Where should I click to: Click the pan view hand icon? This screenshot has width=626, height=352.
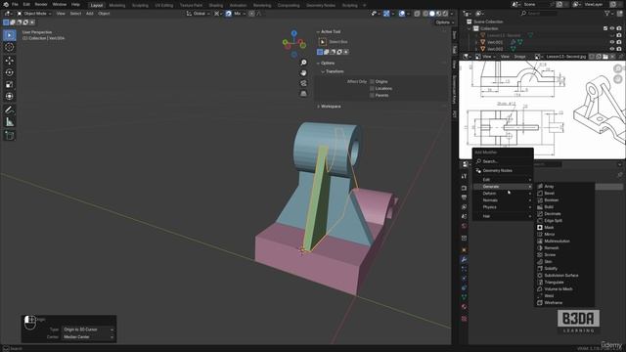(303, 73)
